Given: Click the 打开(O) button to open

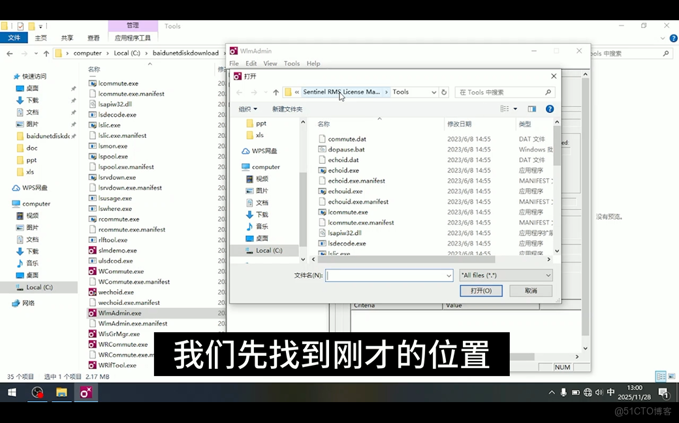Looking at the screenshot, I should click(481, 290).
